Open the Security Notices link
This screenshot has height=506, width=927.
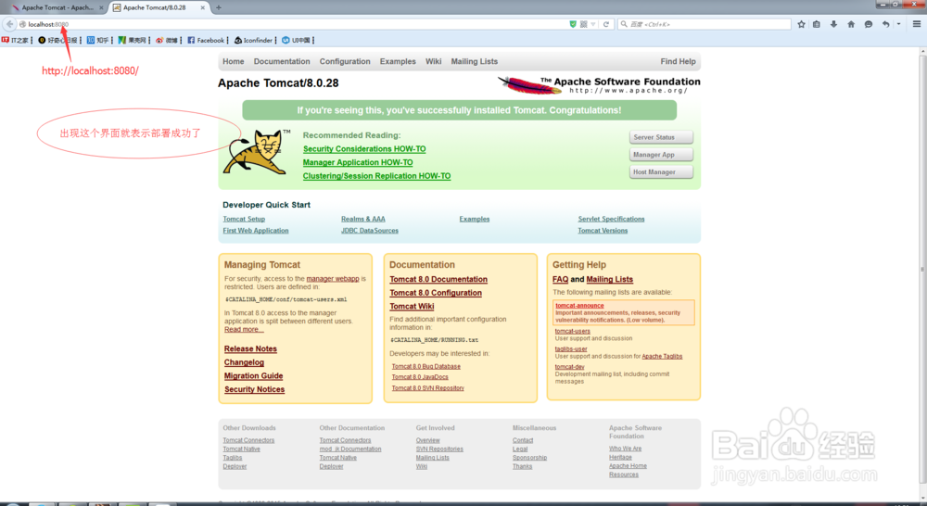(x=254, y=389)
